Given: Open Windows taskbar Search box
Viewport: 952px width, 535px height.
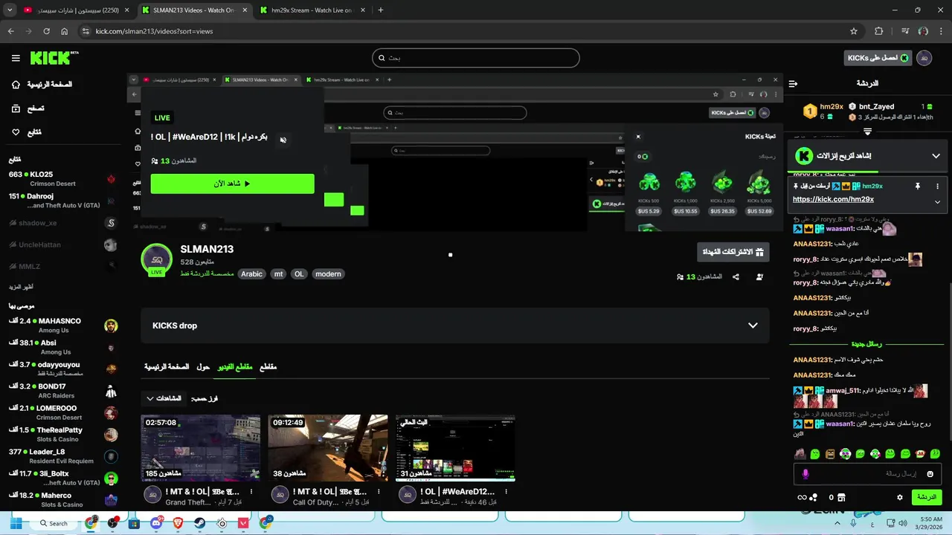Looking at the screenshot, I should [x=54, y=523].
